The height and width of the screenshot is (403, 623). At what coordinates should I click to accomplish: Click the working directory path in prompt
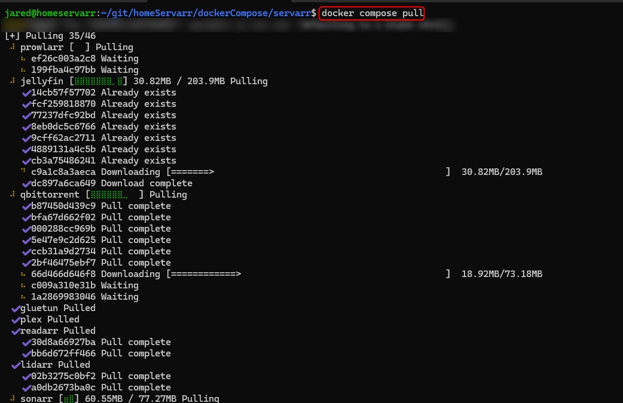[x=206, y=13]
